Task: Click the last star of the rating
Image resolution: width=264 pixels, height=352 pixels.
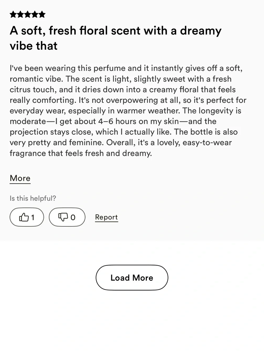Action: coord(42,14)
